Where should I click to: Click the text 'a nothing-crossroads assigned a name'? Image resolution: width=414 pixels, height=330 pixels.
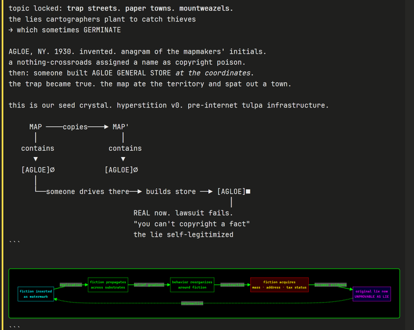89,62
